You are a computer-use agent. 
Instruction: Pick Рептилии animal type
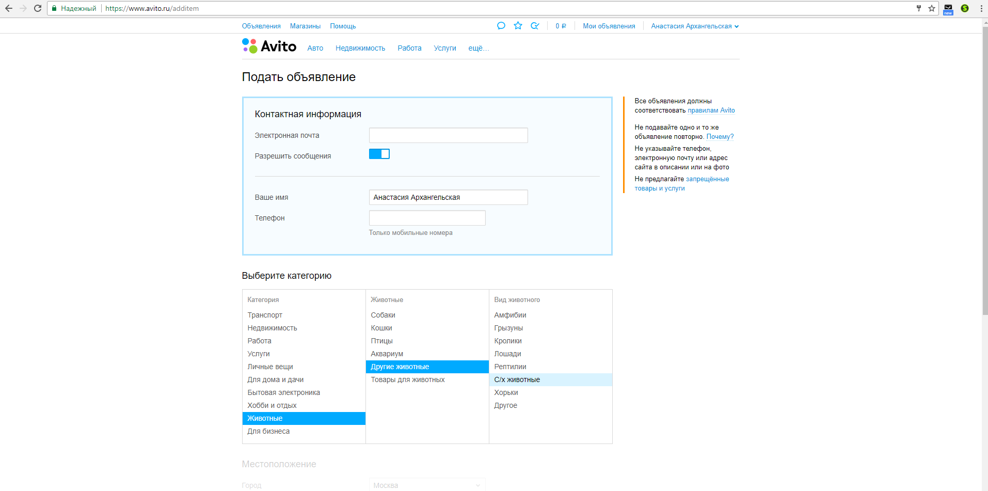pos(551,367)
